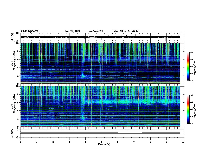Click the "ch.1(V)" waveform axis label
The width and height of the screenshot is (206, 159).
click(12, 37)
